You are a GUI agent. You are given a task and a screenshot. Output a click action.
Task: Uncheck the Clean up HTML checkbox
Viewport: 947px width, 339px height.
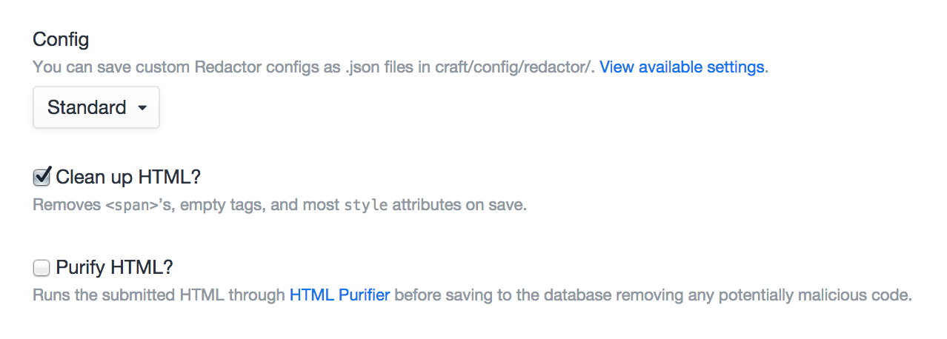click(x=42, y=178)
